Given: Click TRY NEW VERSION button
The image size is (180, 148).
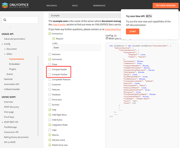Looking at the screenshot, I should click(x=165, y=6).
